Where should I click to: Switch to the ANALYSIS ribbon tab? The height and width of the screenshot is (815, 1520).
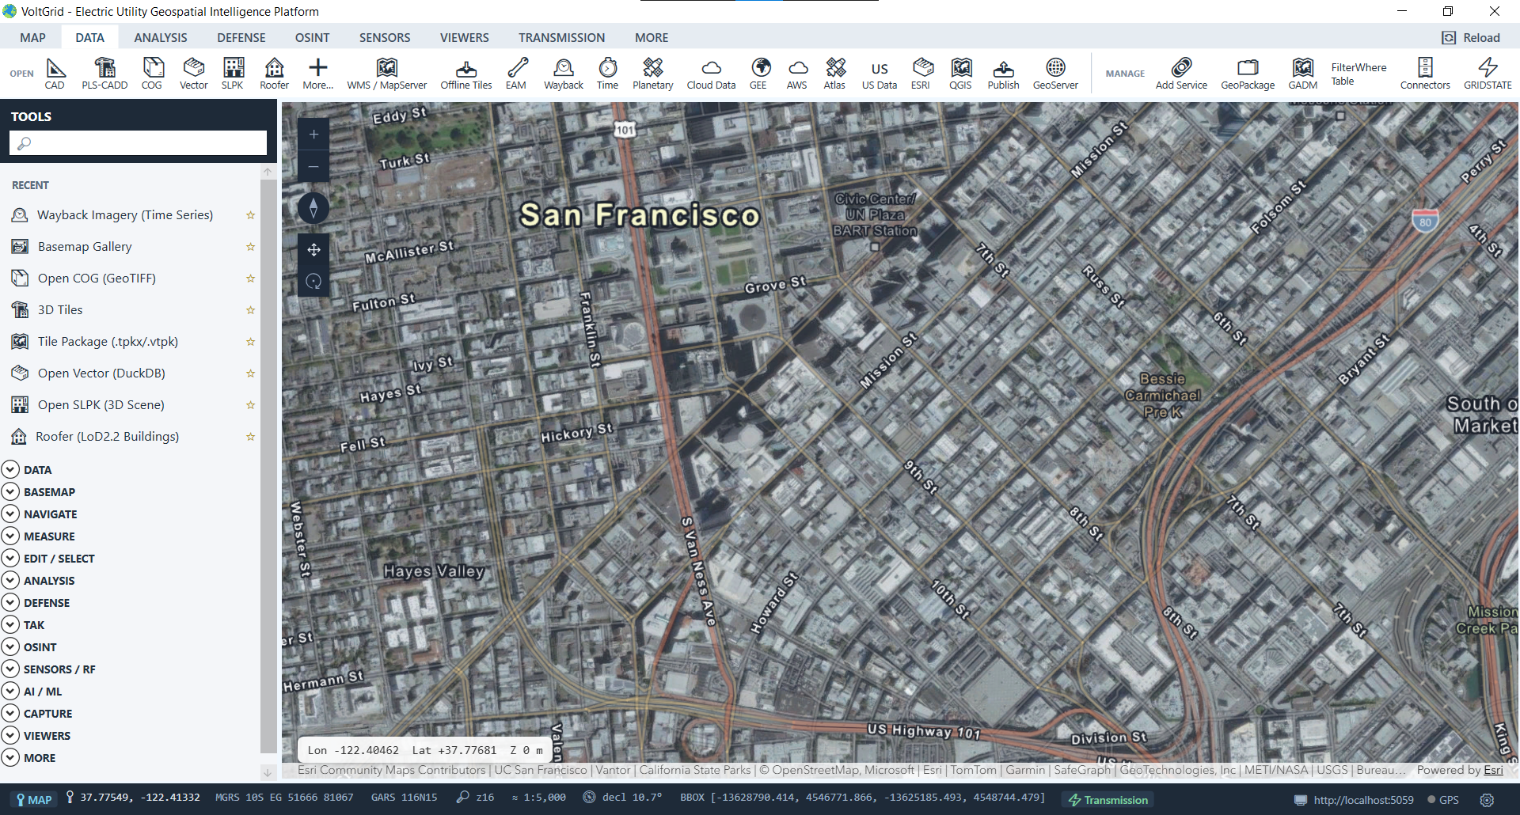[161, 37]
